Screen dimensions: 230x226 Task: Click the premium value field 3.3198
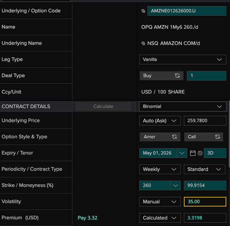pos(205,218)
